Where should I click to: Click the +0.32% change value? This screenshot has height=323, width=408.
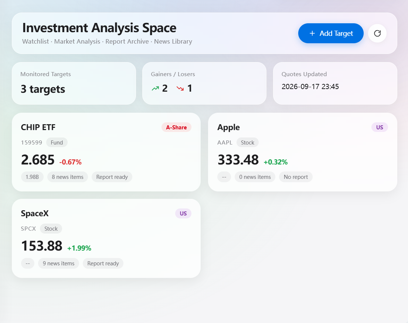tap(276, 162)
